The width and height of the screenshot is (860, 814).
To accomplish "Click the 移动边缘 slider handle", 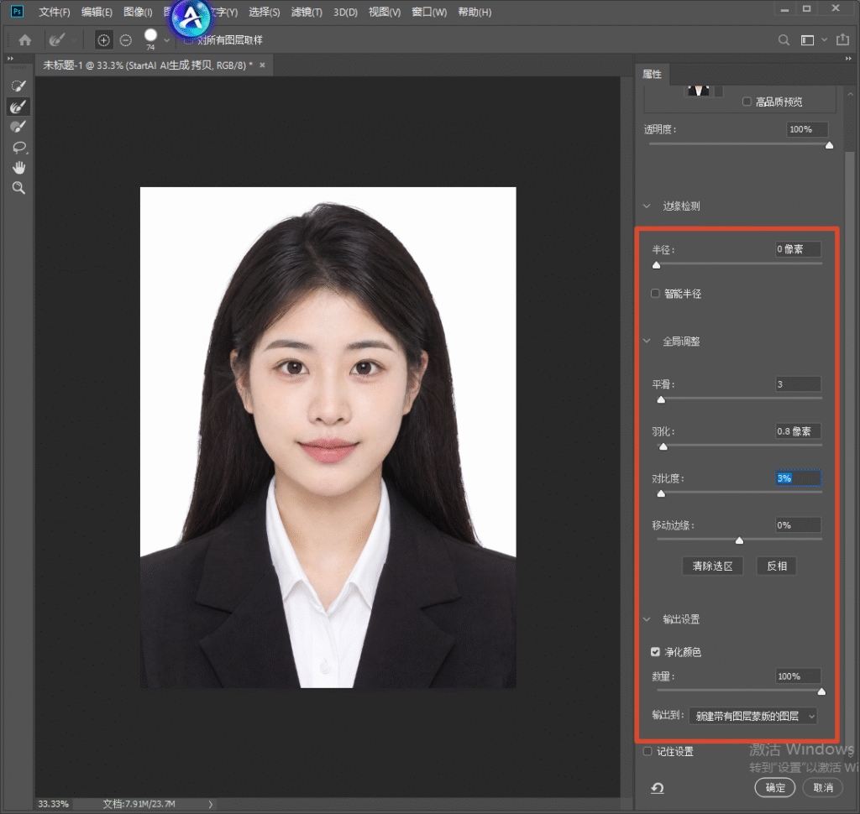I will [x=739, y=540].
